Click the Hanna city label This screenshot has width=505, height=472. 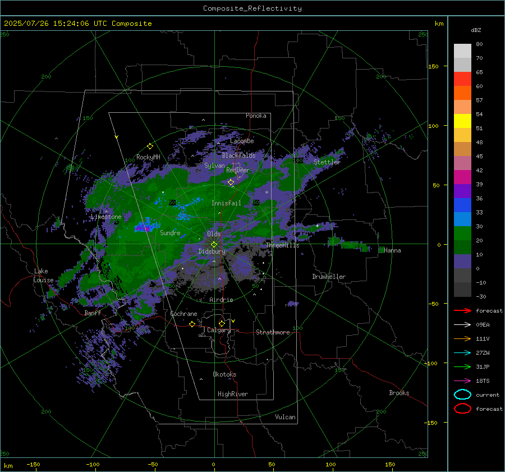coord(392,250)
